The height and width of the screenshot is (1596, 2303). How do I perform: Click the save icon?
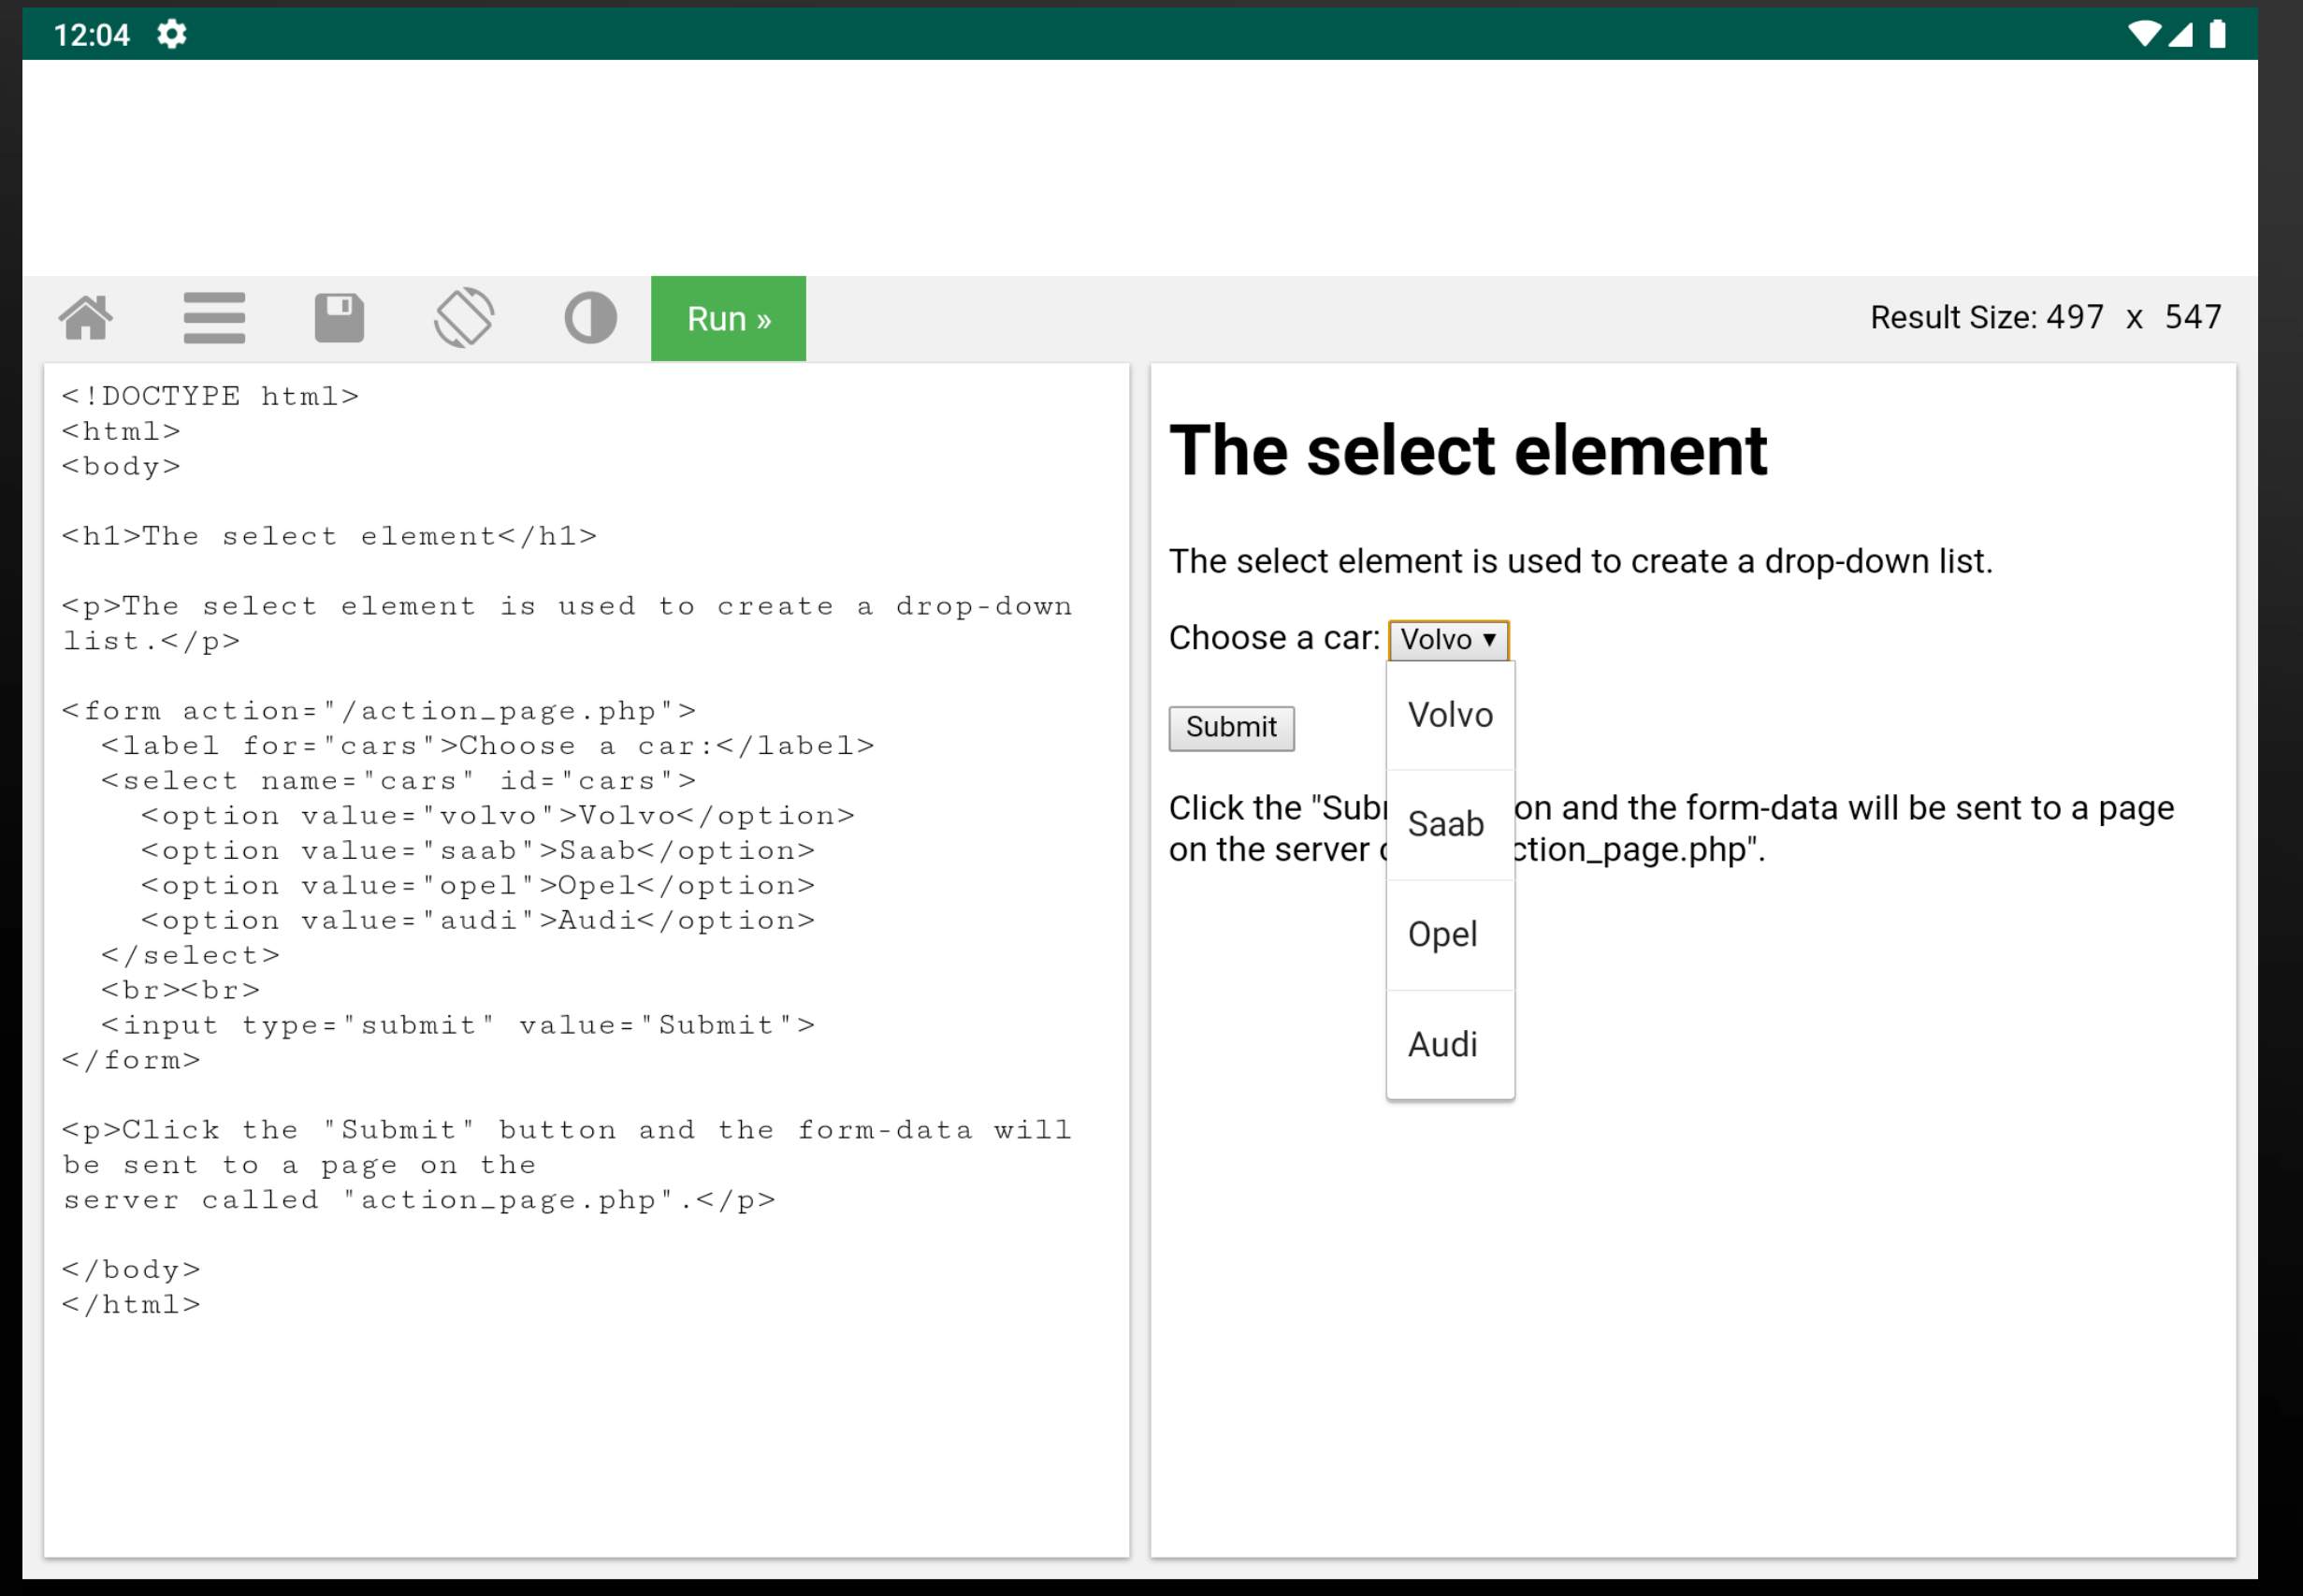click(x=339, y=316)
